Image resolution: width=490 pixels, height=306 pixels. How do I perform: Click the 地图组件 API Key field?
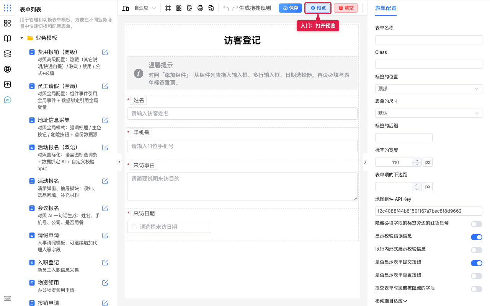[428, 211]
